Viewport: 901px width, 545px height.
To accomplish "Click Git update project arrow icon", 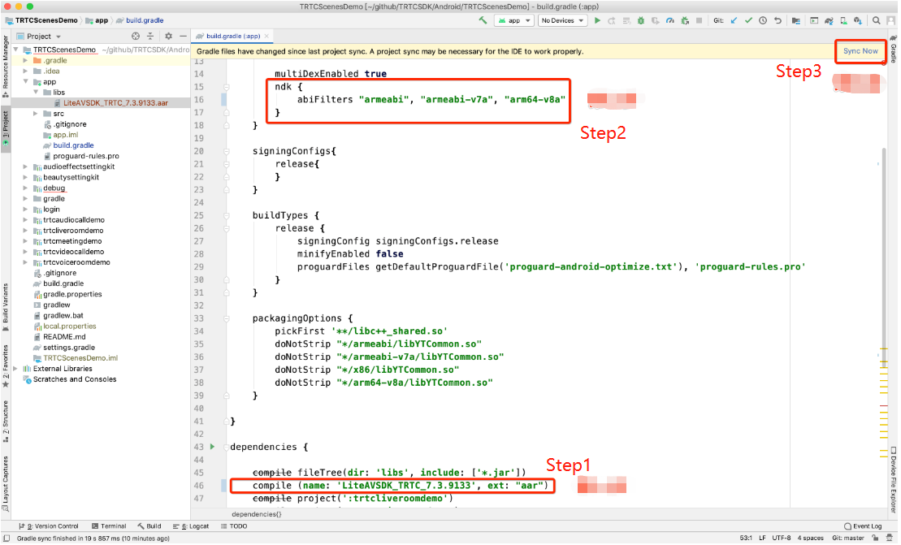I will click(x=734, y=20).
